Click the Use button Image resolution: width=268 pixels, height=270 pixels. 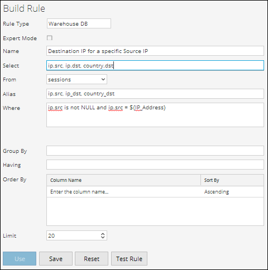click(x=20, y=259)
